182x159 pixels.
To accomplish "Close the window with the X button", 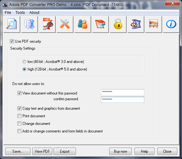I will pos(173,3).
